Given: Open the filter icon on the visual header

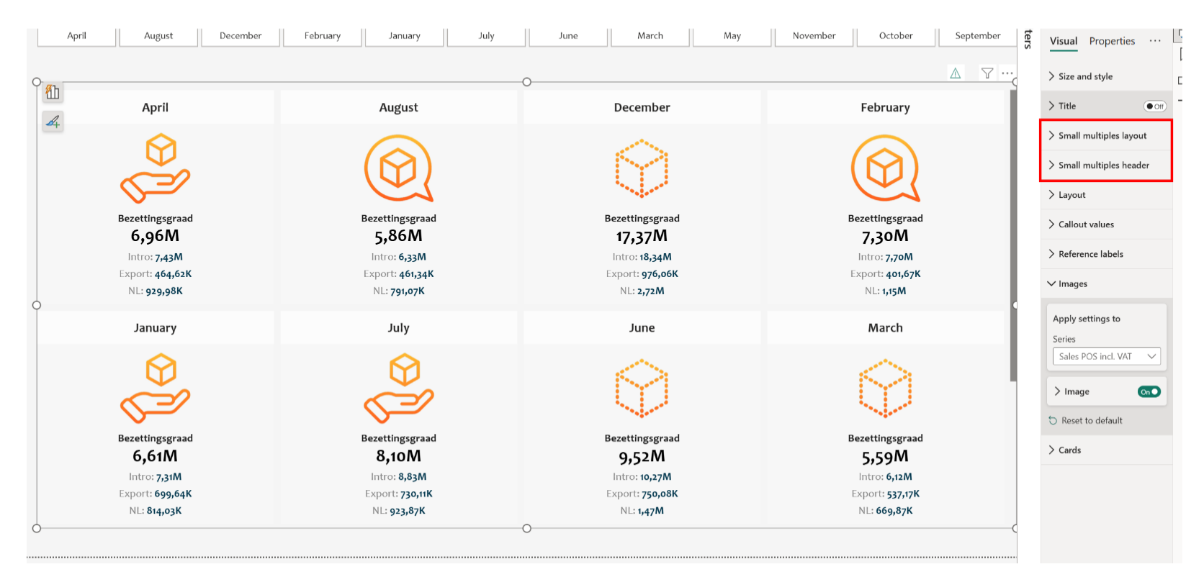Looking at the screenshot, I should click(x=987, y=73).
